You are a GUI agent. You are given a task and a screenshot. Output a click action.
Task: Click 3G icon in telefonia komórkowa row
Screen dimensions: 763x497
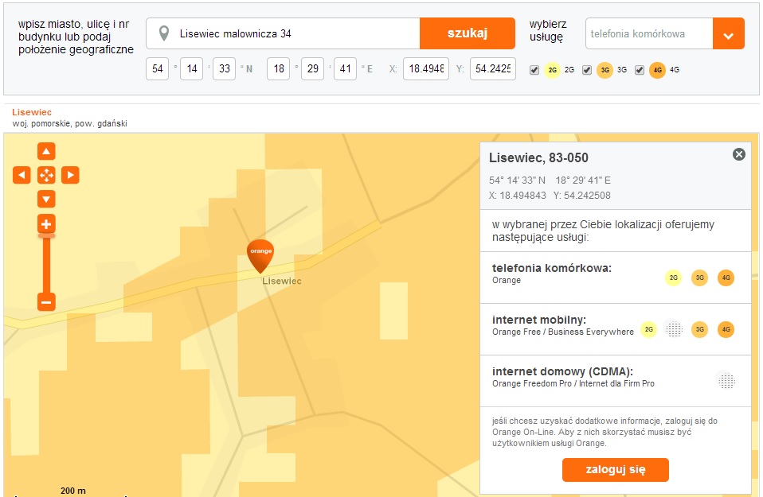pos(700,278)
